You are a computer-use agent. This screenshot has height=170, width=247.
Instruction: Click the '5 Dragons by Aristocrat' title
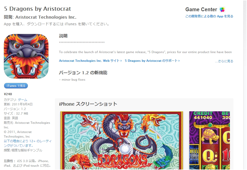[x=38, y=9]
